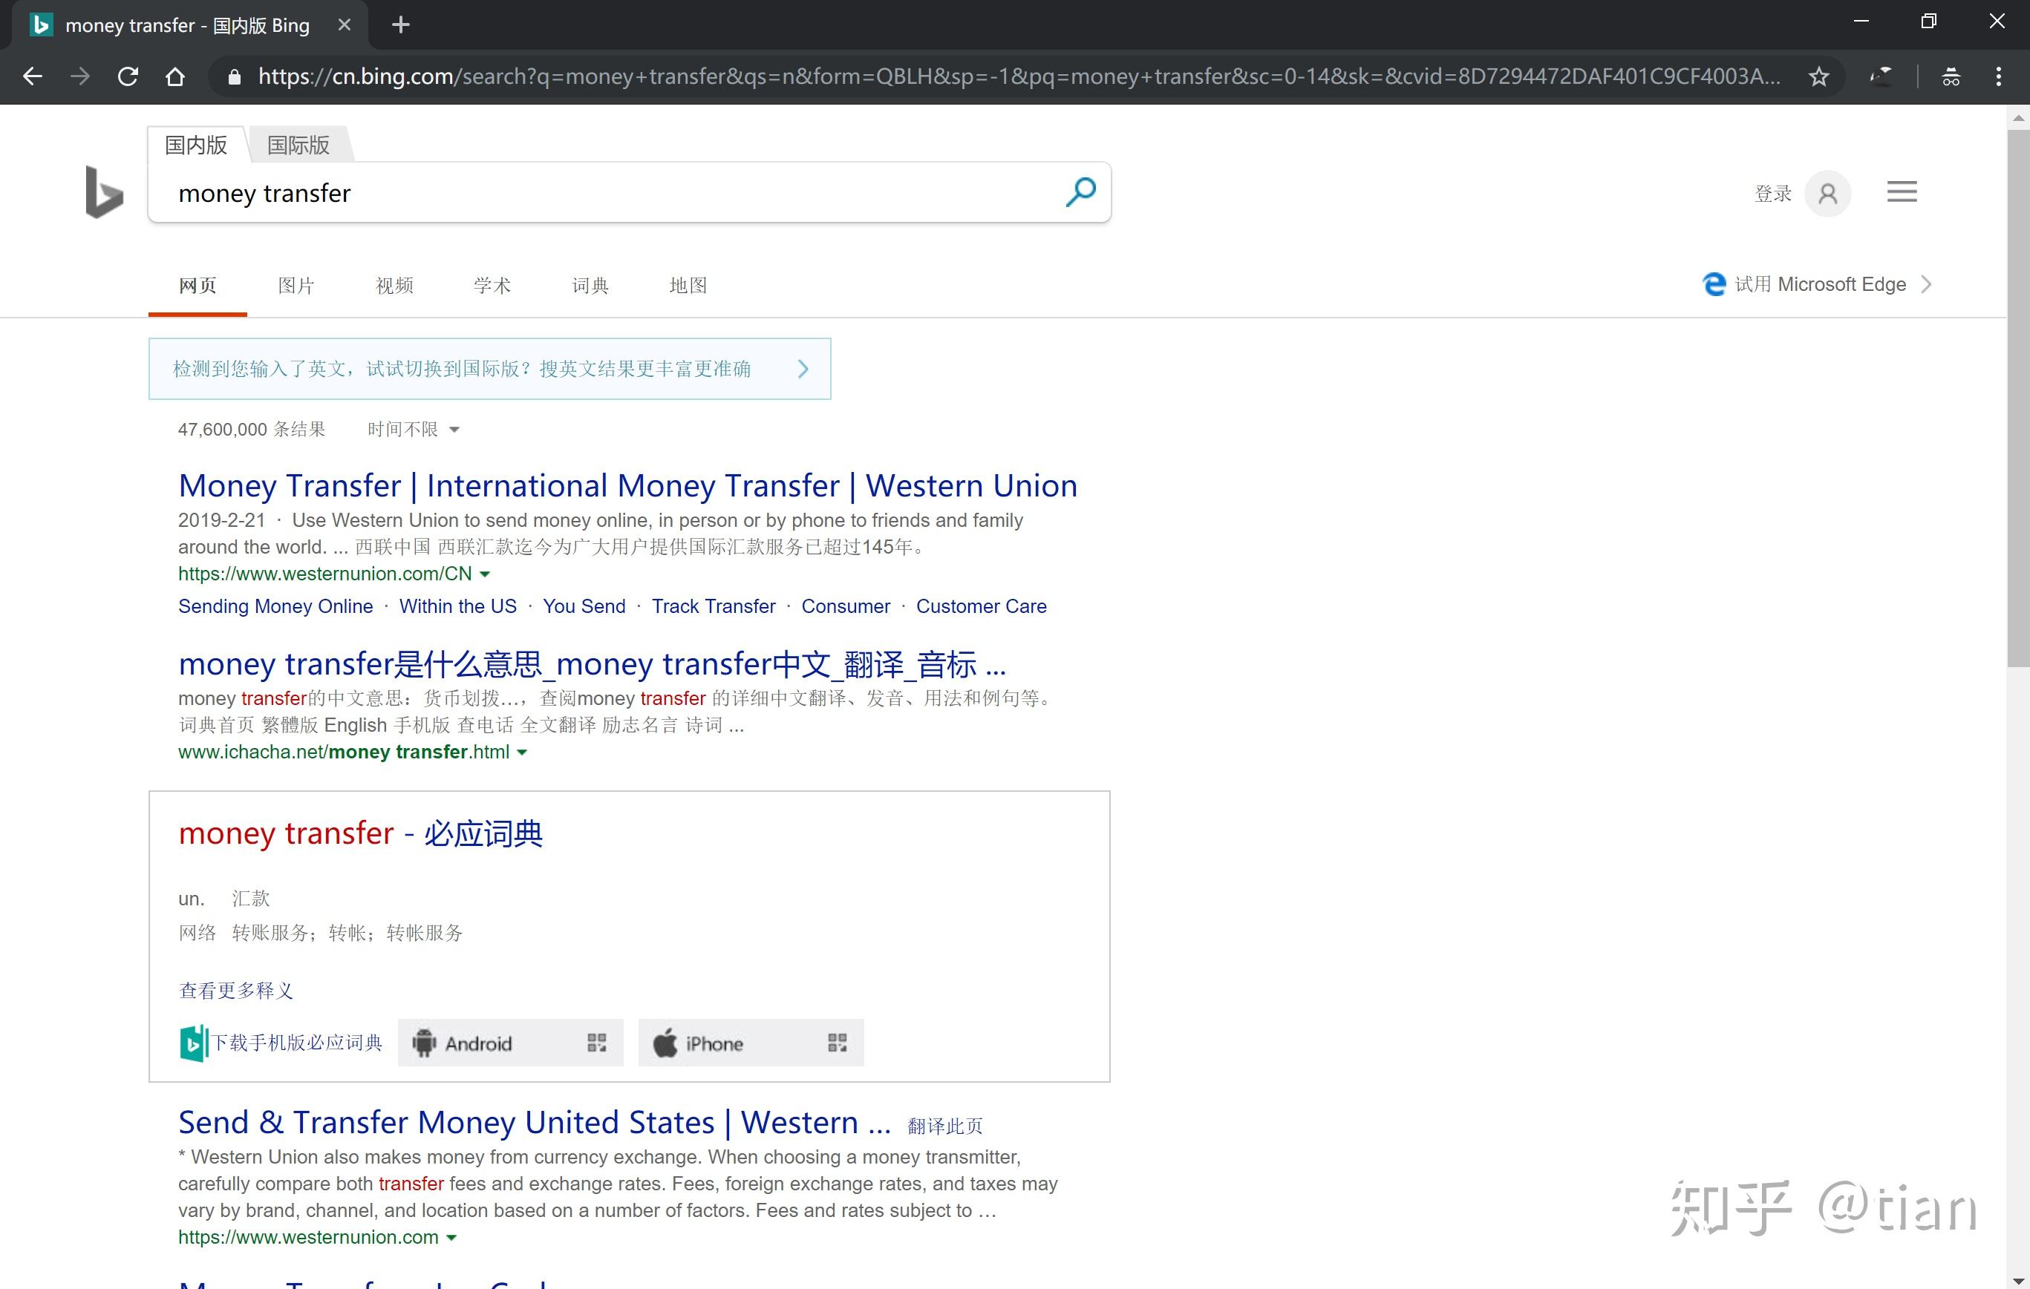Click the browser back arrow

tap(32, 76)
